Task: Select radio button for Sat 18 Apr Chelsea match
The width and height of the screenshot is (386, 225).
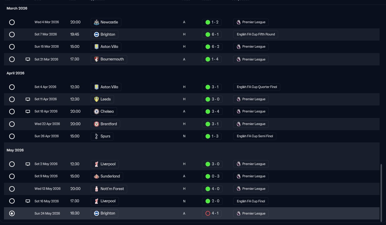Action: coord(12,112)
